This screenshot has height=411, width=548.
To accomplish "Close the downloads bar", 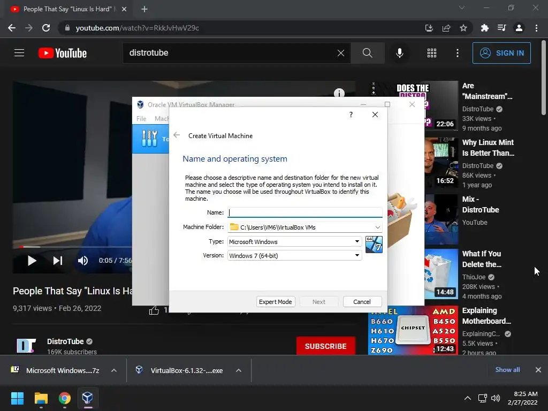I will tap(538, 370).
